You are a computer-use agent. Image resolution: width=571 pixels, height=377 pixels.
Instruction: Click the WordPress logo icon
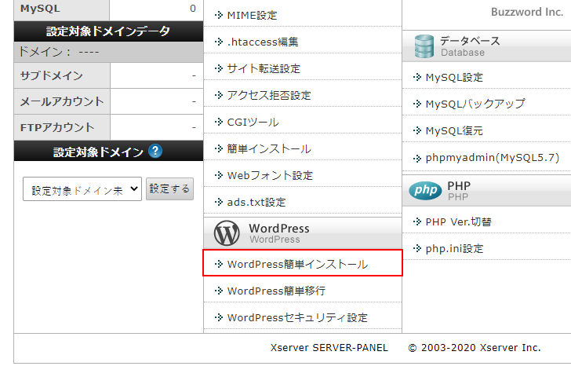click(227, 233)
